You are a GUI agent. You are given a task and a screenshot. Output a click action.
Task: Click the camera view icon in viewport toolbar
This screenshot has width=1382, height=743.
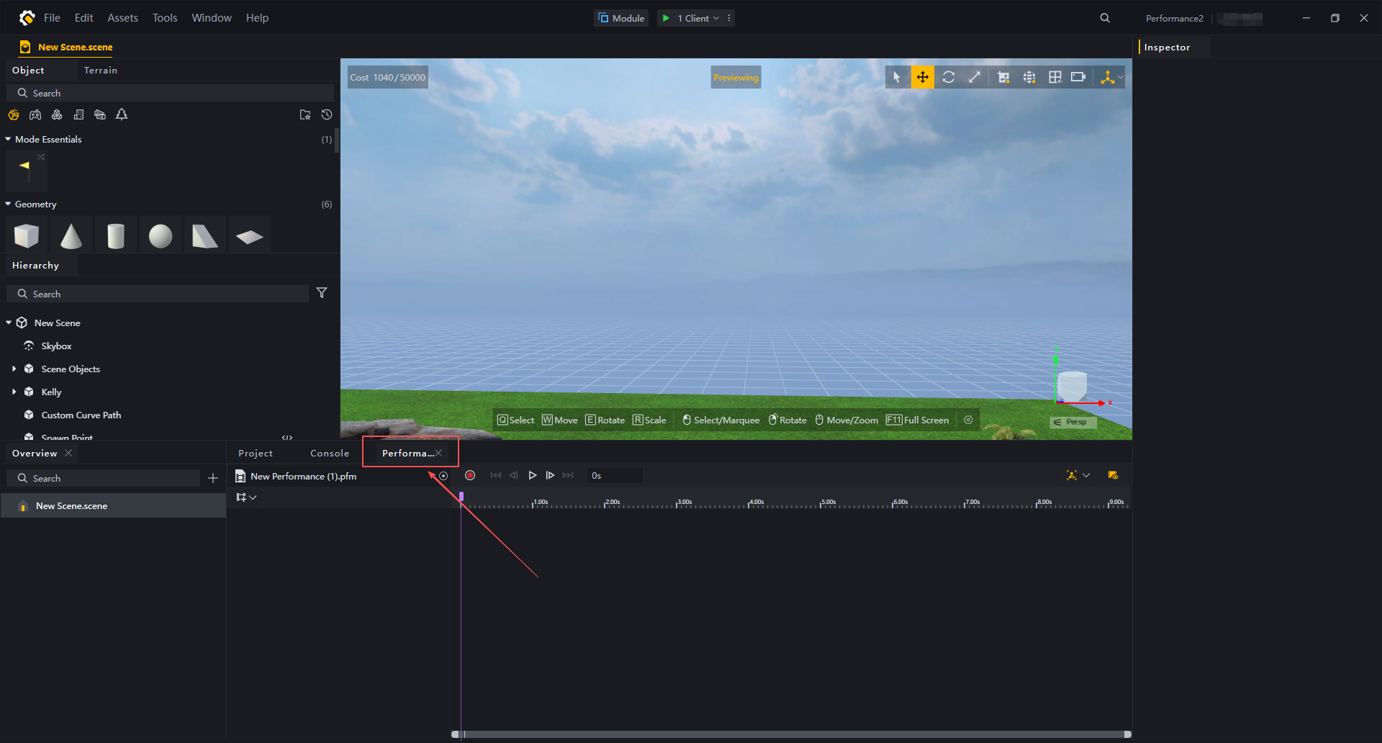[x=1078, y=77]
